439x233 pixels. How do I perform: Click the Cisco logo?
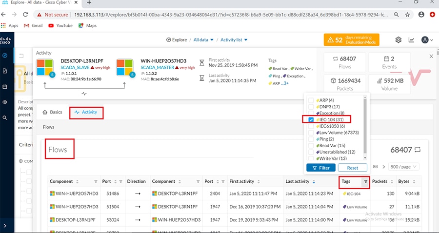coord(5,40)
